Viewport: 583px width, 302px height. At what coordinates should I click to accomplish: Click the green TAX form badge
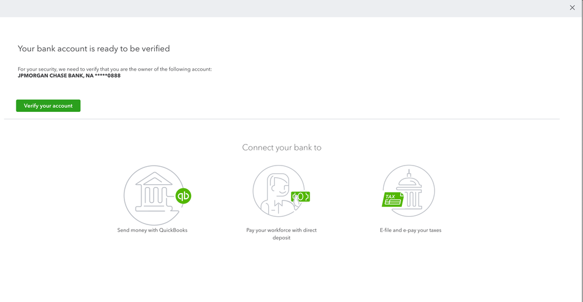tap(393, 199)
